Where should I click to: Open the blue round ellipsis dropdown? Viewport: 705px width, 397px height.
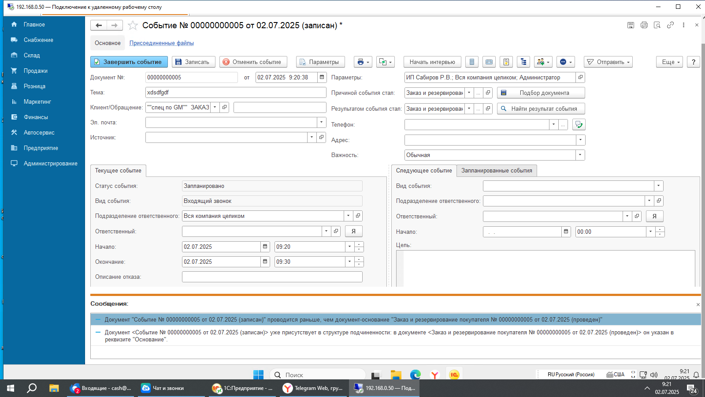pyautogui.click(x=566, y=62)
